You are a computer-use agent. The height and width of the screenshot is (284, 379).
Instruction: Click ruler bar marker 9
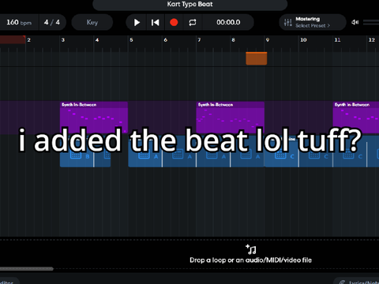[x=268, y=40]
